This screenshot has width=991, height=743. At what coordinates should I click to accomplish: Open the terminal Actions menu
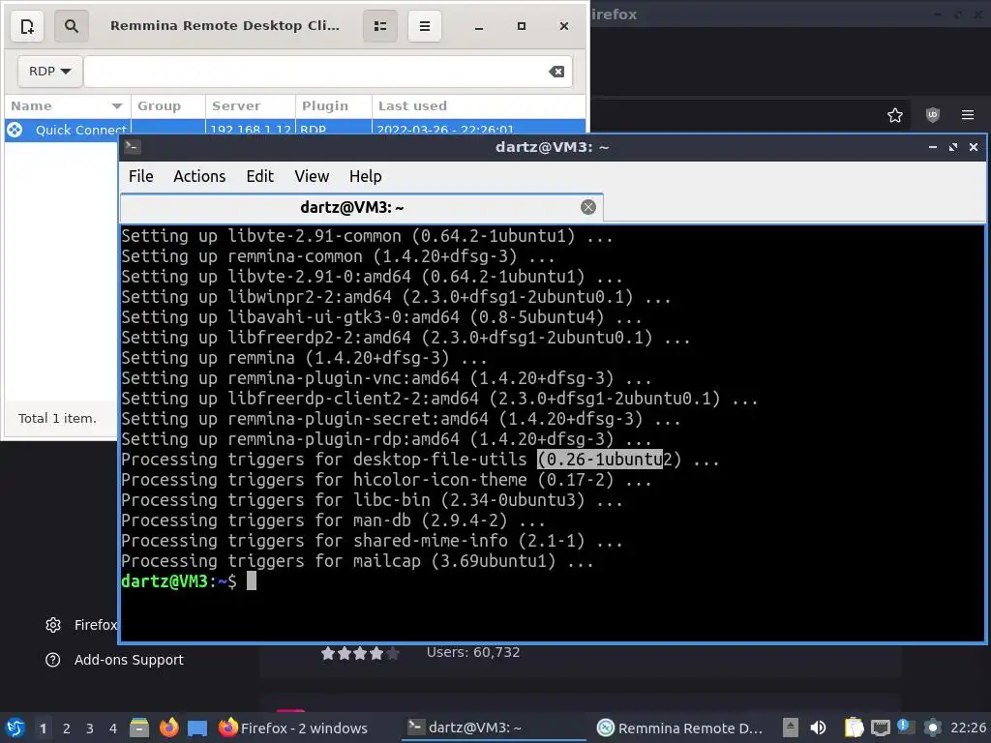pos(199,176)
